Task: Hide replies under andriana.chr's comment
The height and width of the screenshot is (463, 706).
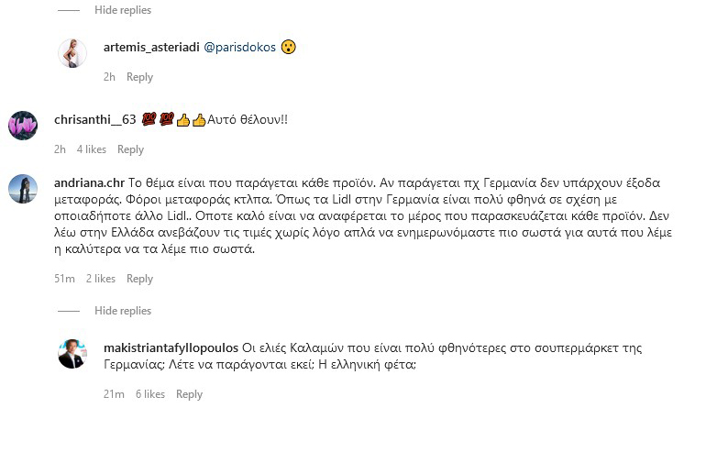Action: tap(122, 311)
